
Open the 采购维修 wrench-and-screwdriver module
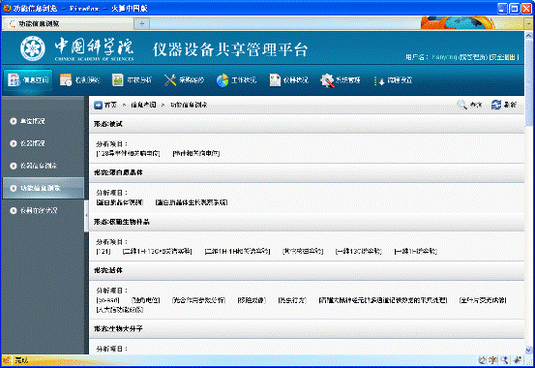click(184, 80)
